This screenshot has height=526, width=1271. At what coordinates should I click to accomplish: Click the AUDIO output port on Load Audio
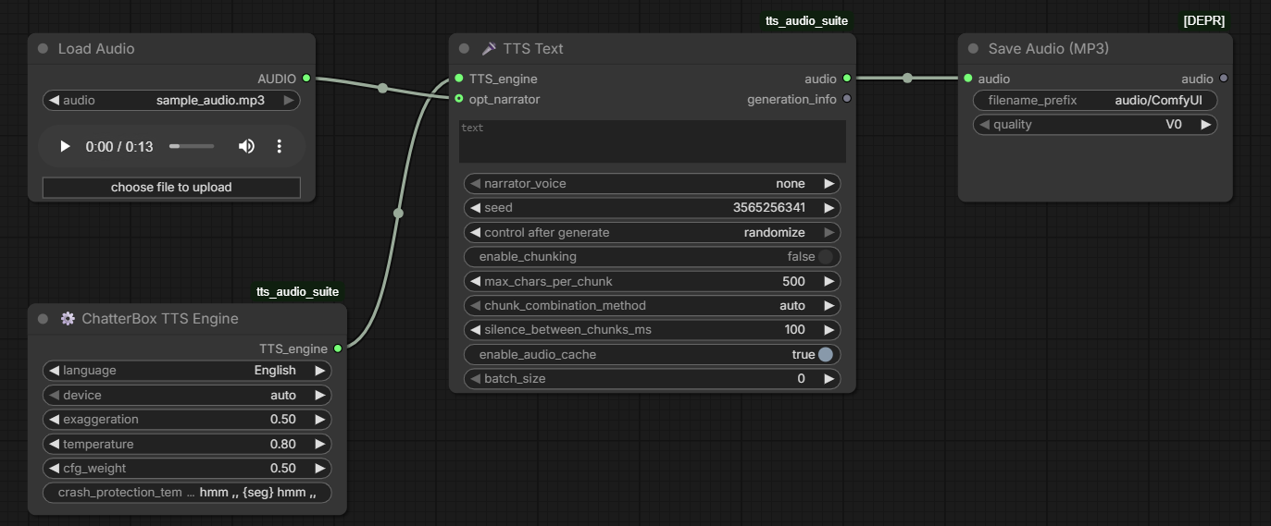(306, 79)
